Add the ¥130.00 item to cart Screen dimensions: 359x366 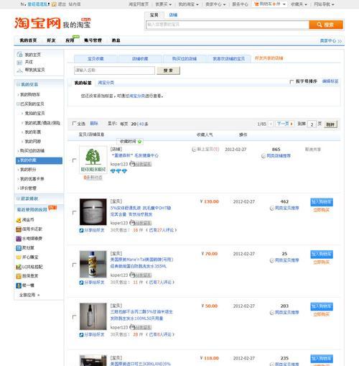(322, 202)
